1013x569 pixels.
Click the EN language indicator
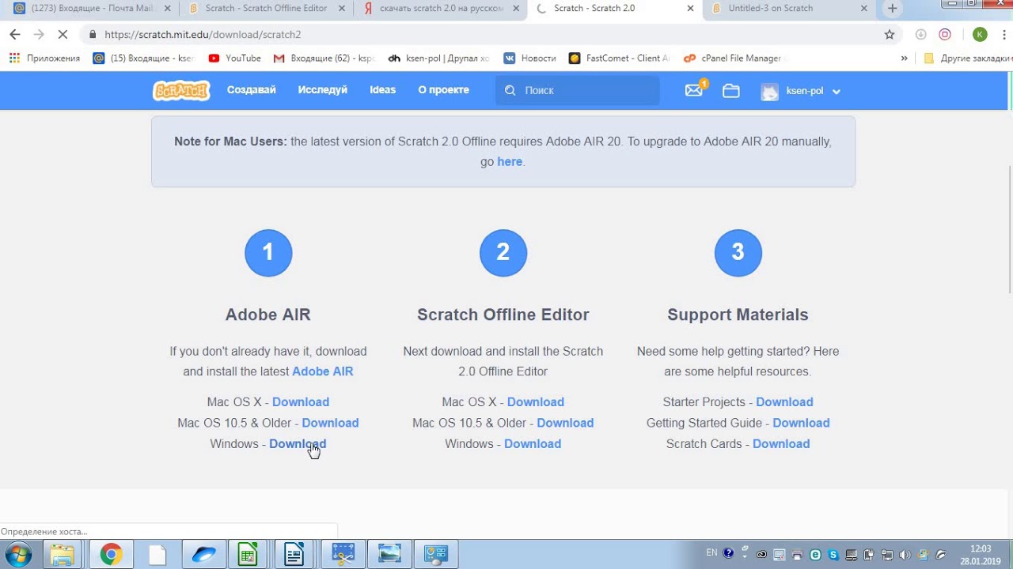(711, 553)
